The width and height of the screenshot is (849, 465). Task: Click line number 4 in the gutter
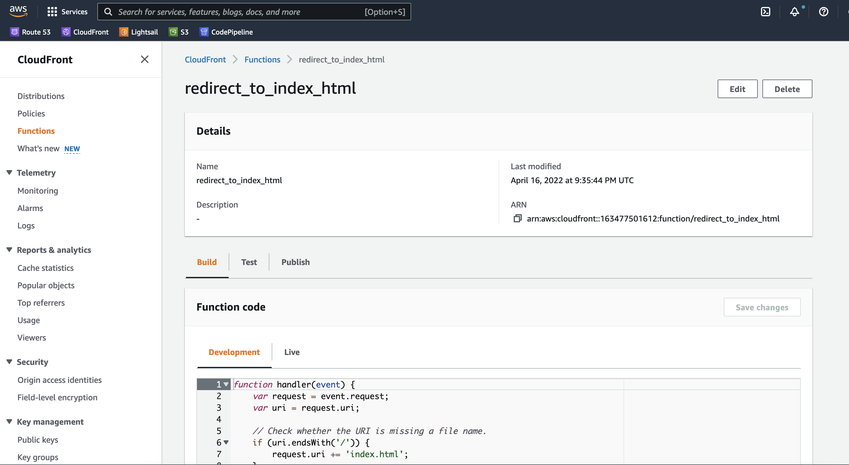pos(218,419)
